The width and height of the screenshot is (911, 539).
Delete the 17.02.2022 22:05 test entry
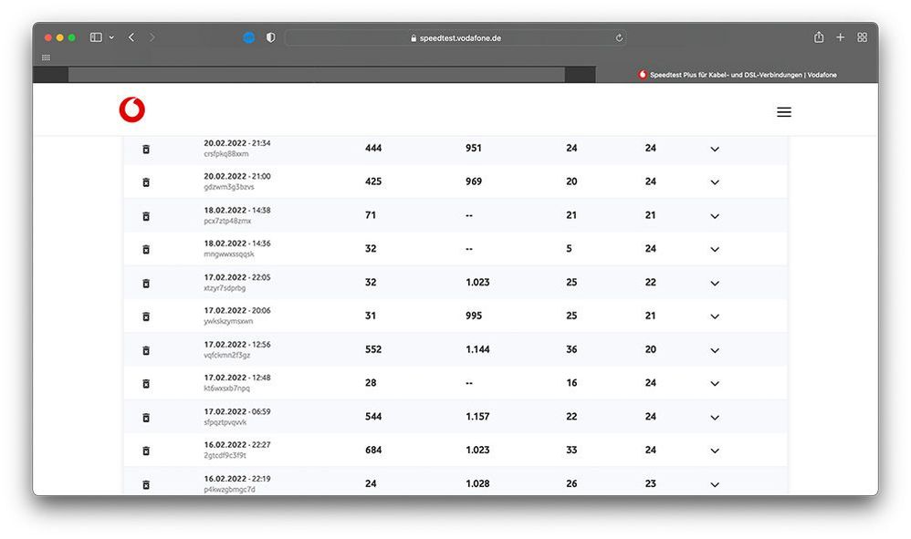coord(146,283)
